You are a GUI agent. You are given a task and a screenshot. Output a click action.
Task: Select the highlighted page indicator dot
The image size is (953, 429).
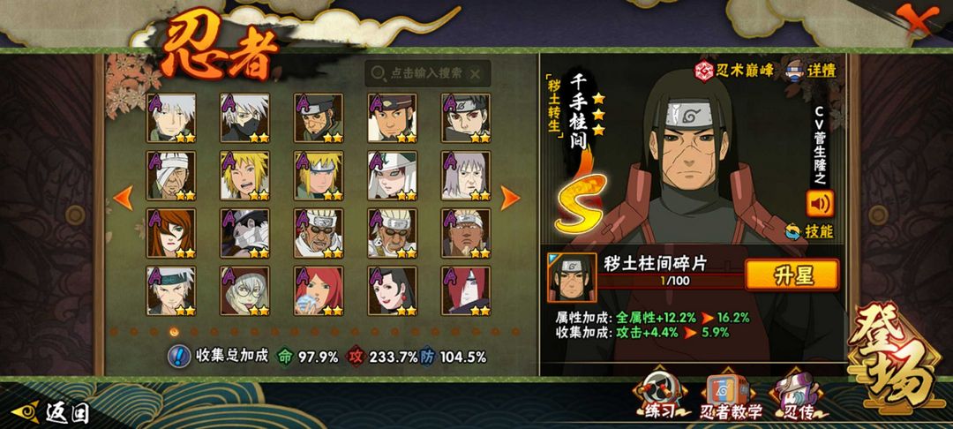174,332
